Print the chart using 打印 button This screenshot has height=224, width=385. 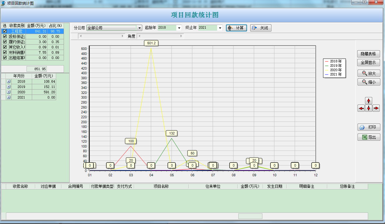pyautogui.click(x=369, y=127)
